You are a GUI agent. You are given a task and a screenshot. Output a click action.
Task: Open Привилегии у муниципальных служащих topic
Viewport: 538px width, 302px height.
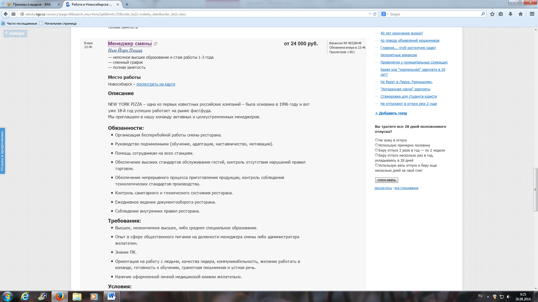pyautogui.click(x=414, y=62)
